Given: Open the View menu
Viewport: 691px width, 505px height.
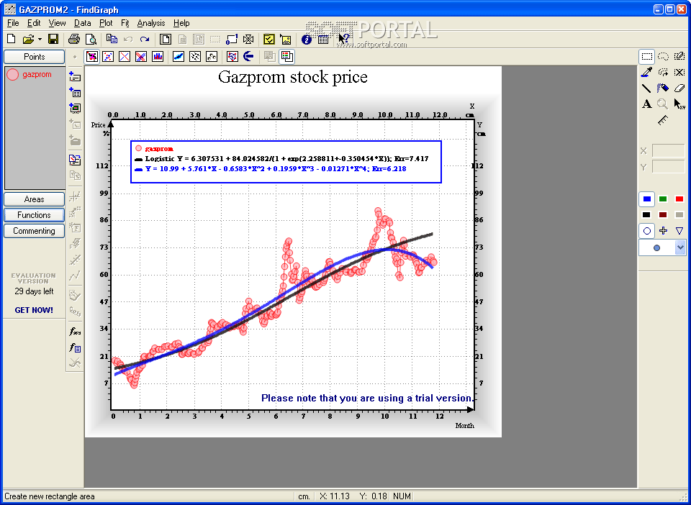Looking at the screenshot, I should 58,23.
